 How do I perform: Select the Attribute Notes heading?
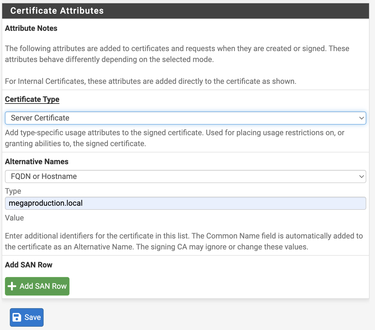pos(31,28)
